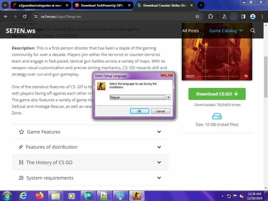This screenshot has width=268, height=201.
Task: Click the install size drive icon
Action: [x=217, y=116]
